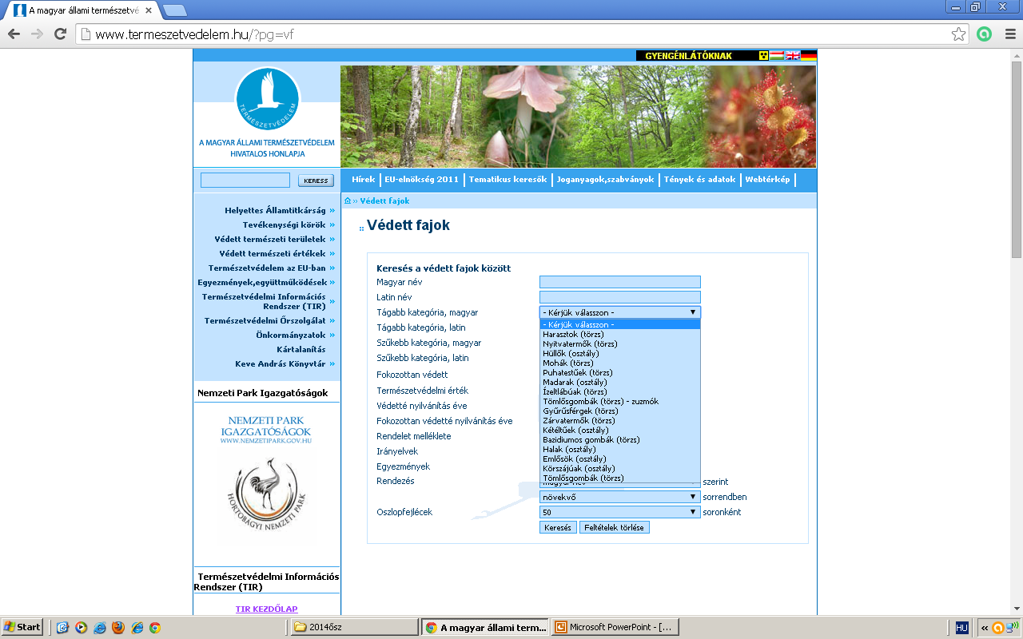Expand the Tevékenységi körök arrow
Viewport: 1023px width, 639px height.
point(332,225)
